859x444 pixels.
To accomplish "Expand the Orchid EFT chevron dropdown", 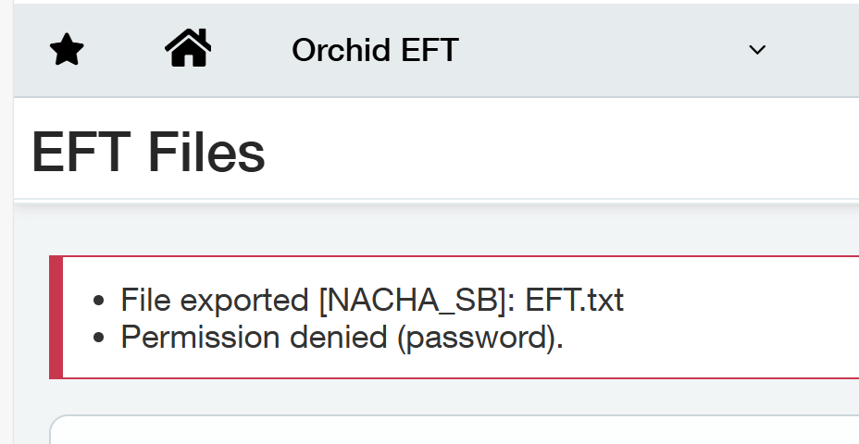I will point(757,50).
